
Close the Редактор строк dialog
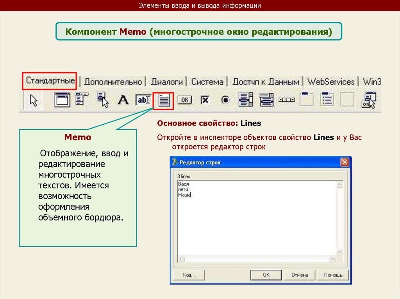pyautogui.click(x=345, y=162)
